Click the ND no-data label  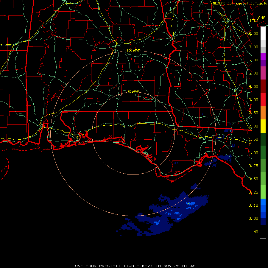point(256,232)
